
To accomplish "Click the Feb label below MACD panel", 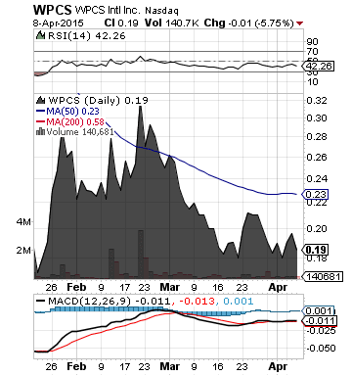I will pyautogui.click(x=76, y=366).
